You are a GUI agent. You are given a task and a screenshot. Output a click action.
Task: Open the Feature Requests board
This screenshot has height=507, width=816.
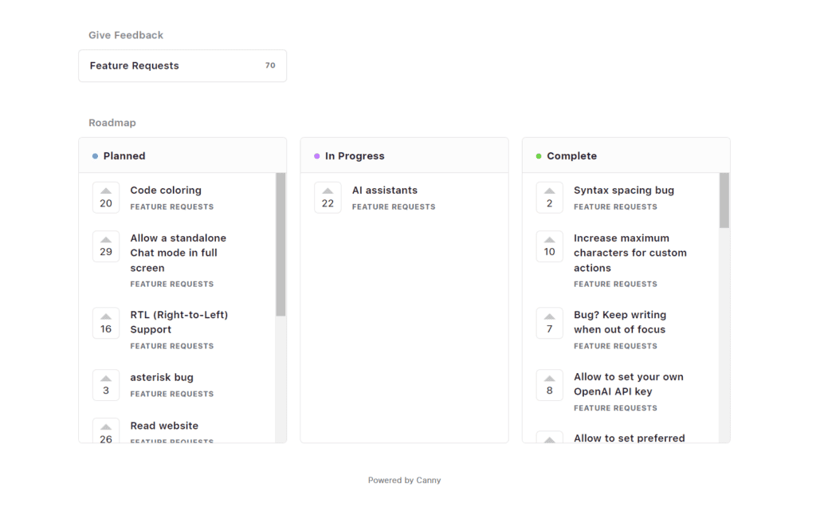tap(182, 65)
